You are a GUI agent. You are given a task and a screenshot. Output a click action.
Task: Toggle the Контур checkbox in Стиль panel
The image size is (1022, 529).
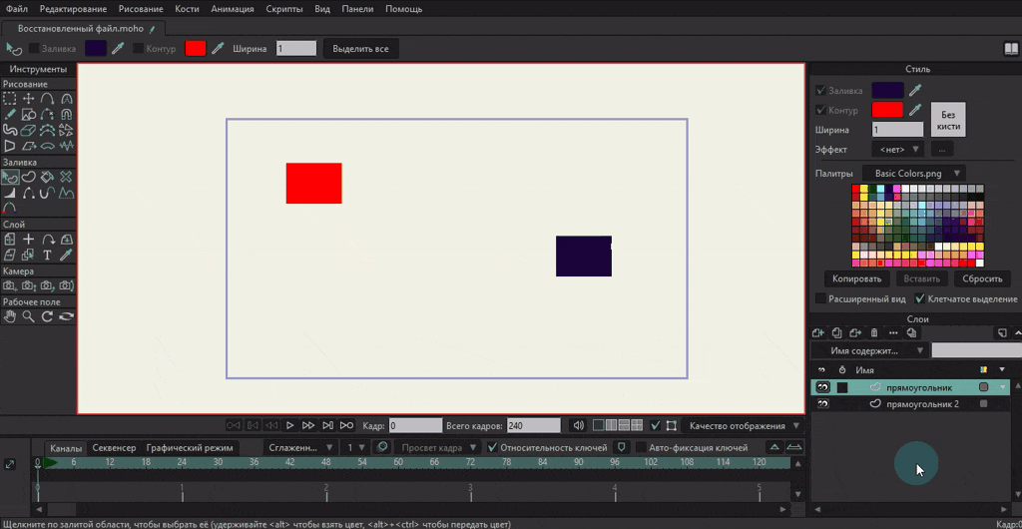pos(820,110)
